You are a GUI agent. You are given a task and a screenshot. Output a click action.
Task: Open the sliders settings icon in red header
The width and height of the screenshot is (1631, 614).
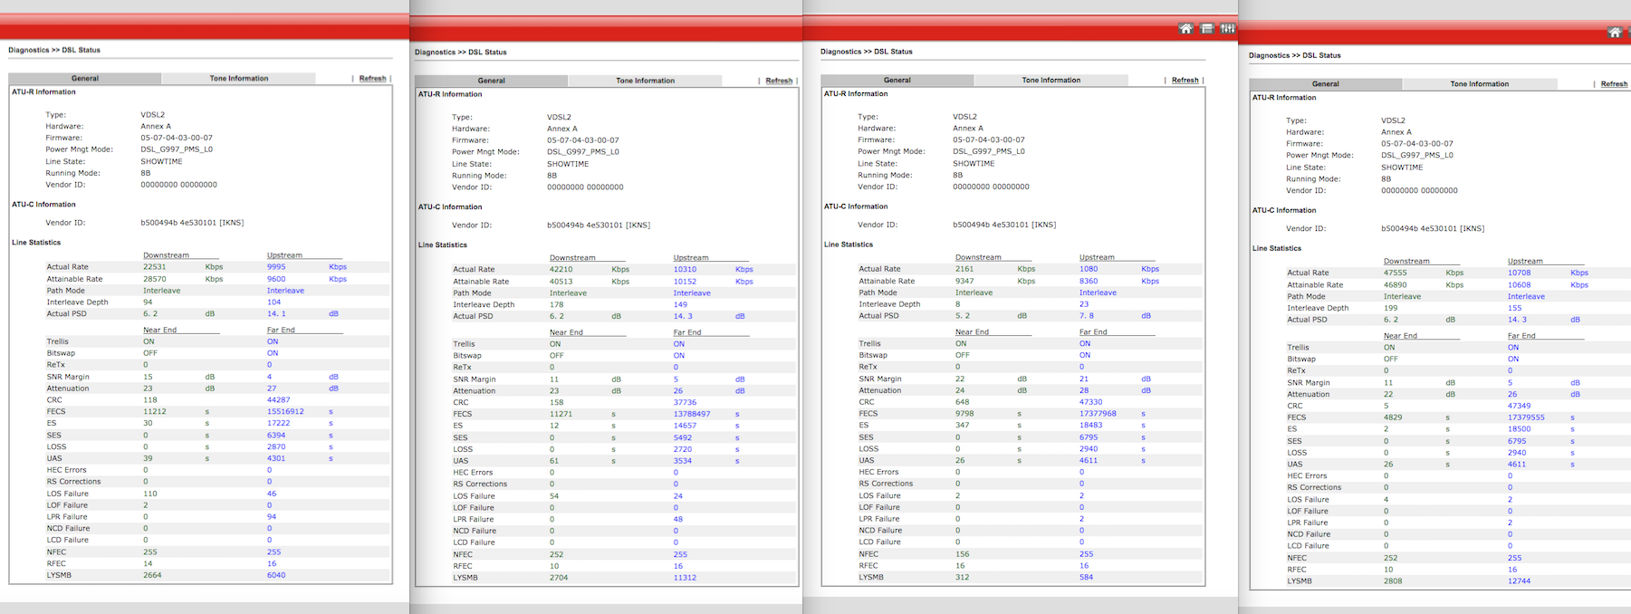pyautogui.click(x=1228, y=29)
